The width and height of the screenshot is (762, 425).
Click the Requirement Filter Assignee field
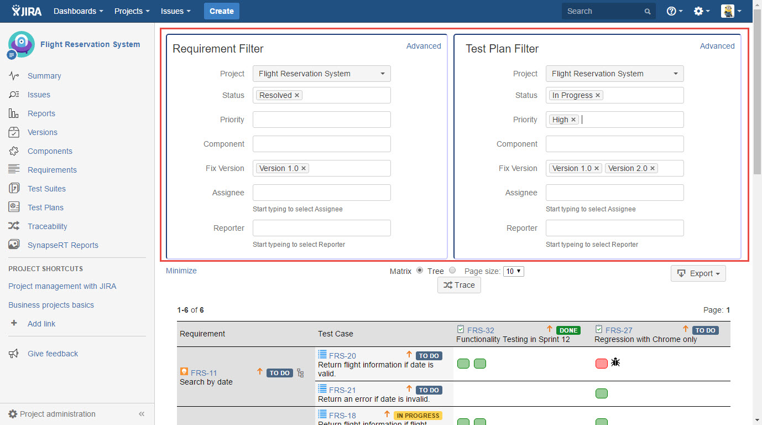pyautogui.click(x=322, y=193)
